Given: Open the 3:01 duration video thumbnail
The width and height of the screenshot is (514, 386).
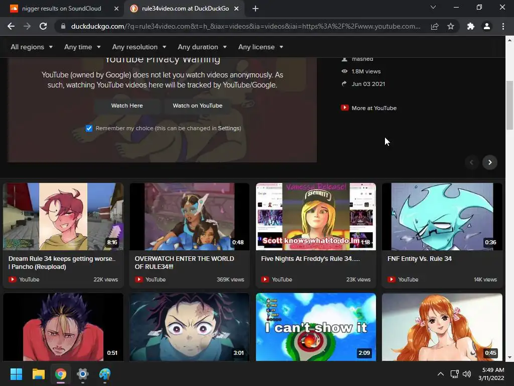Looking at the screenshot, I should click(189, 327).
